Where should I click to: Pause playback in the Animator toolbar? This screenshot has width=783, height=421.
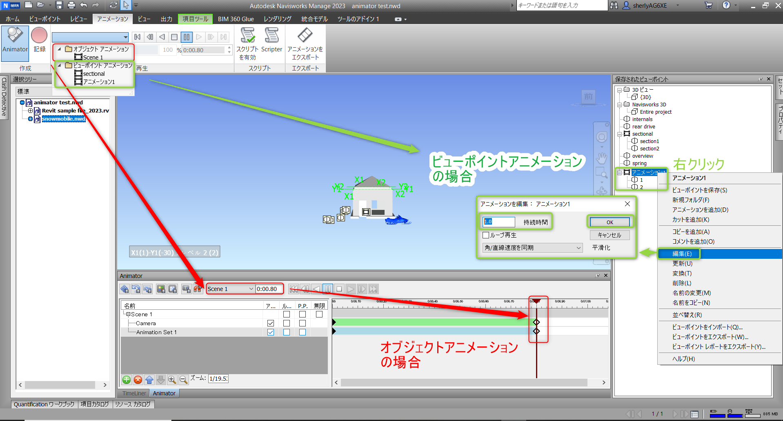328,289
